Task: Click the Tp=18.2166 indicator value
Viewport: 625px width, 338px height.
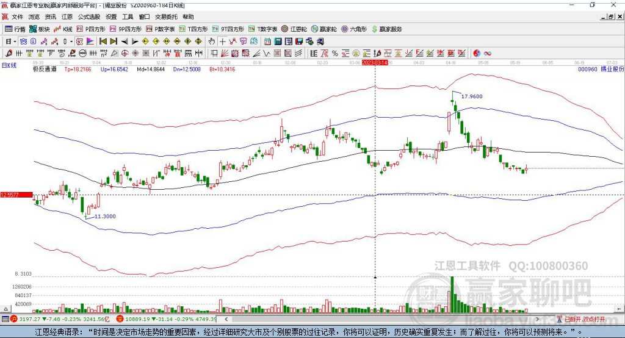Action: [78, 70]
